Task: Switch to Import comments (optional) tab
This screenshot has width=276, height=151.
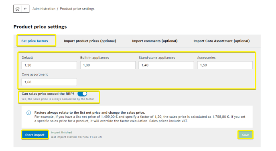Action: 155,41
